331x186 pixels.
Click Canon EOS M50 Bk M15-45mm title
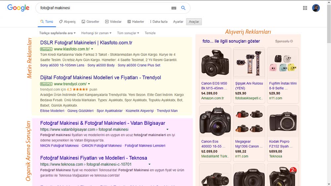click(214, 86)
